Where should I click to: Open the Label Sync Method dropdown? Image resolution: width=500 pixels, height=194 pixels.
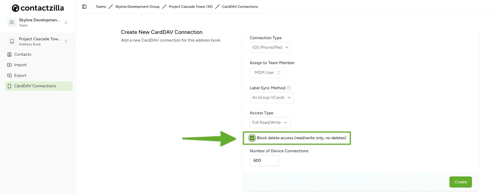272,97
